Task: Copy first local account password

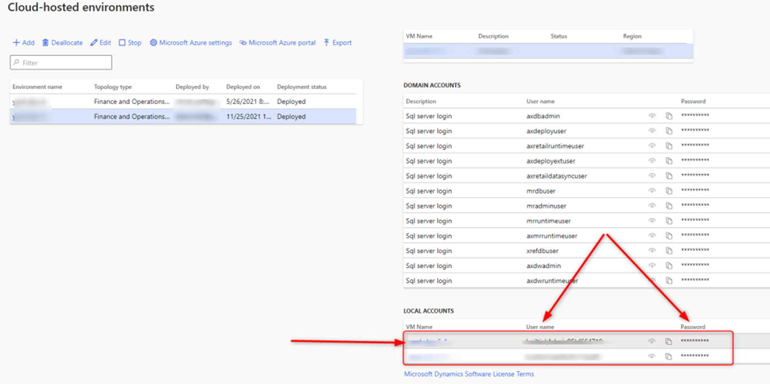Action: (x=668, y=341)
